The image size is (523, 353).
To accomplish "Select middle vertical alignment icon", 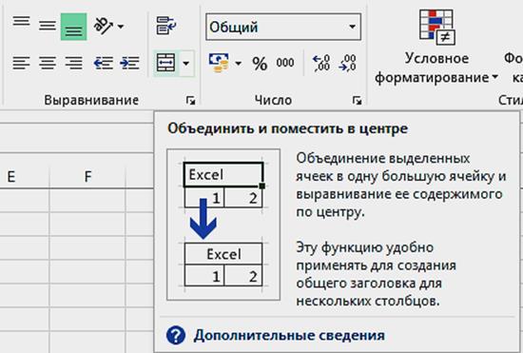I will click(47, 26).
